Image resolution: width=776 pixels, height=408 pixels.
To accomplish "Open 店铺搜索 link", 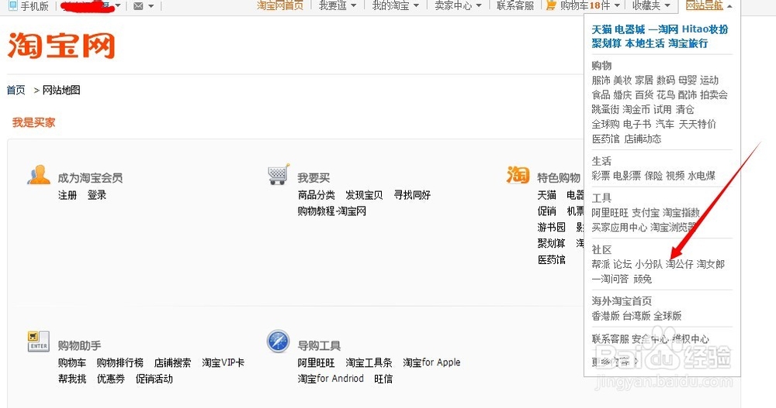I will 172,362.
